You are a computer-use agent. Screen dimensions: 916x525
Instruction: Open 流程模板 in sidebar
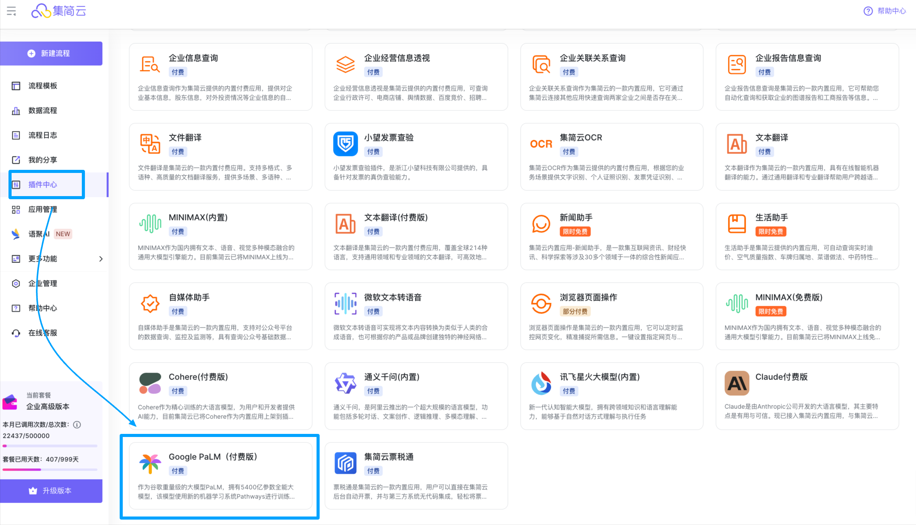pos(42,86)
